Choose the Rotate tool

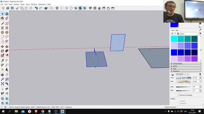coord(3,51)
